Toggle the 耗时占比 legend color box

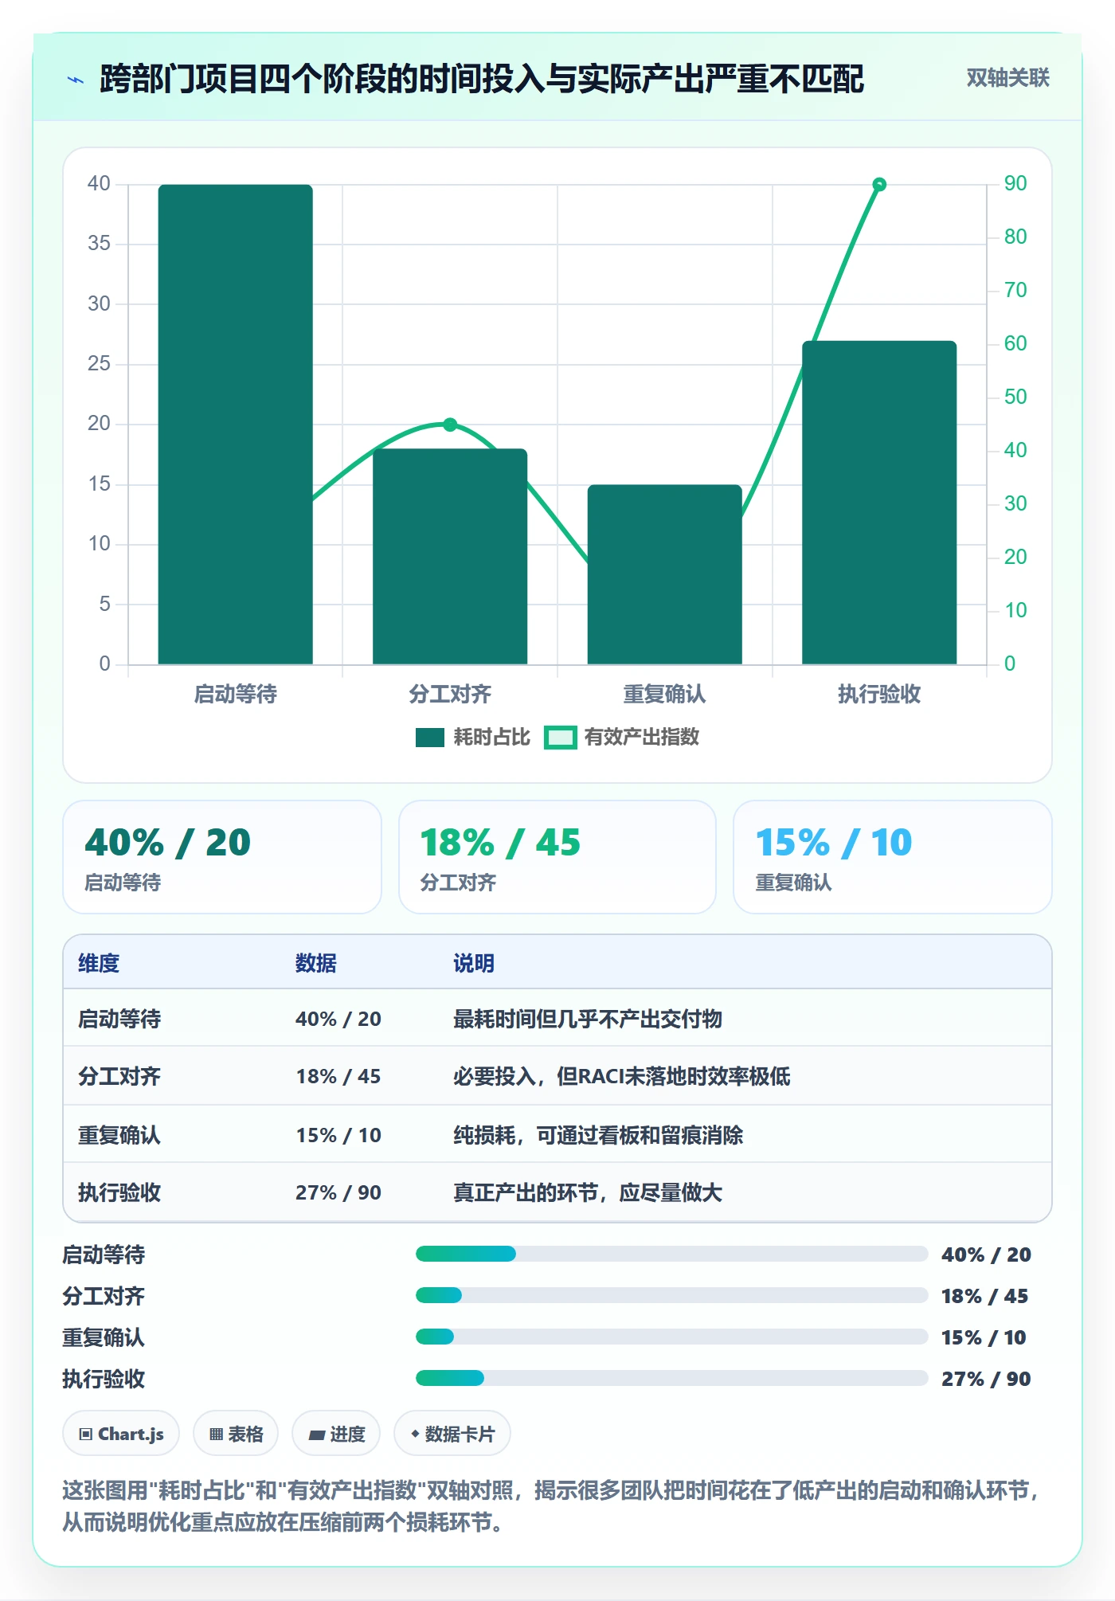(429, 738)
